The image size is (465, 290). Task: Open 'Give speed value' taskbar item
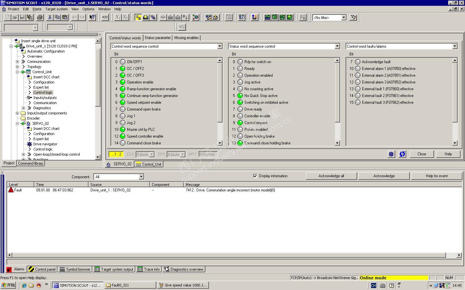183,285
